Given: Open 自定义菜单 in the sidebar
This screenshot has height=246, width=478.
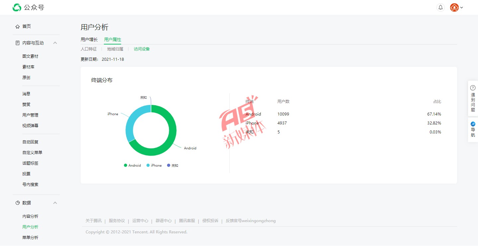Looking at the screenshot, I should 32,153.
